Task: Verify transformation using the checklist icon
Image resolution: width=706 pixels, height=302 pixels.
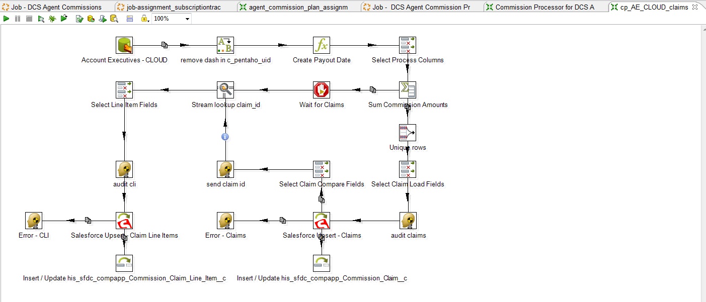Action: [x=80, y=19]
